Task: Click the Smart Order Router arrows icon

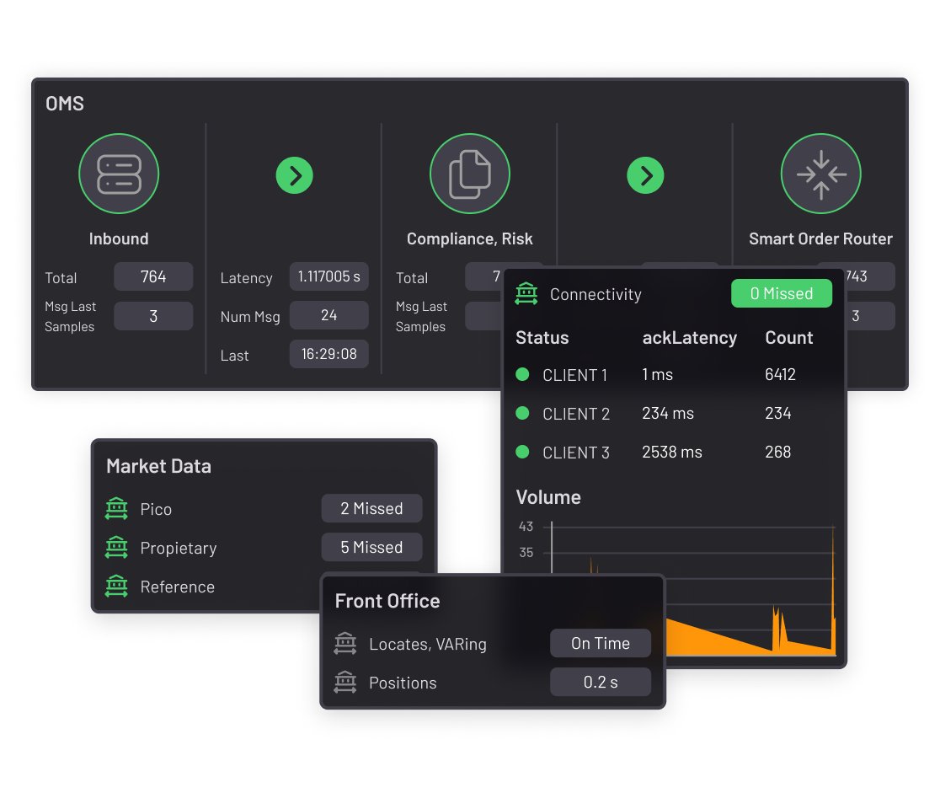Action: (820, 174)
